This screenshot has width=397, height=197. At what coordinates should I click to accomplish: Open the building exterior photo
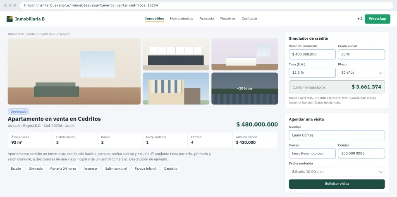[x=176, y=89]
